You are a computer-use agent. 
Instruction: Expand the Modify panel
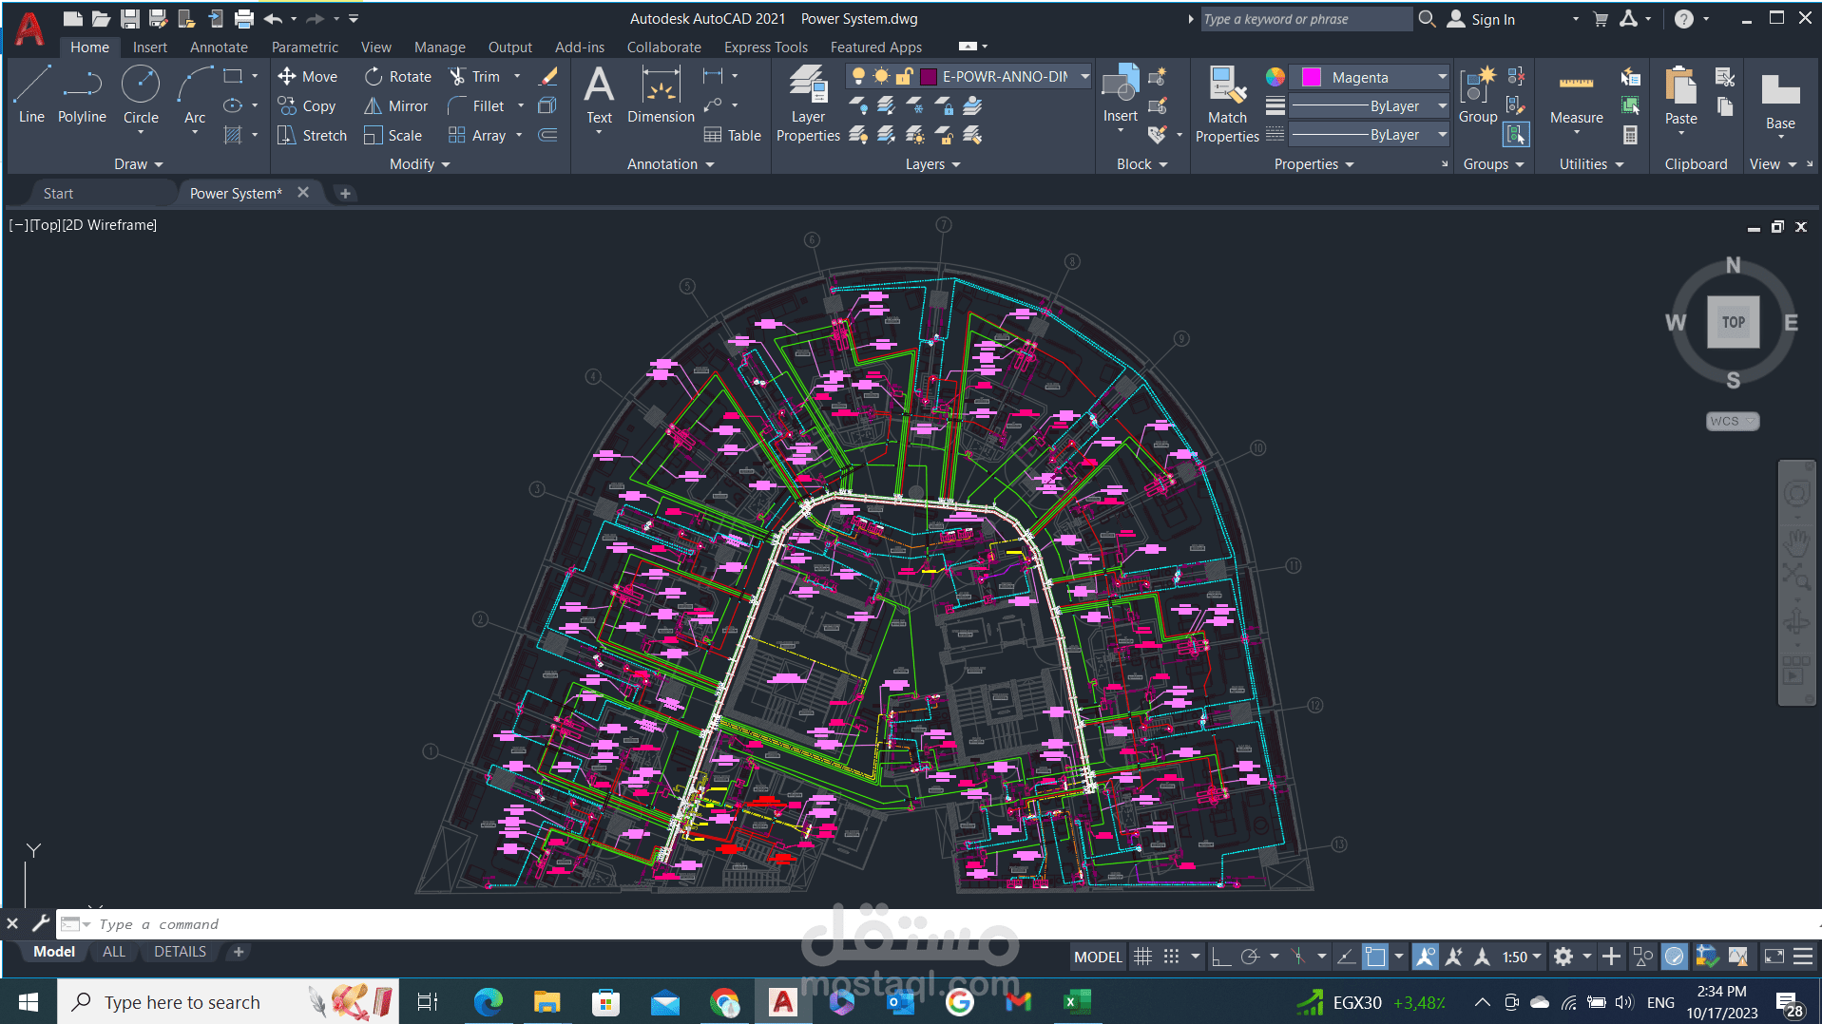[x=420, y=164]
